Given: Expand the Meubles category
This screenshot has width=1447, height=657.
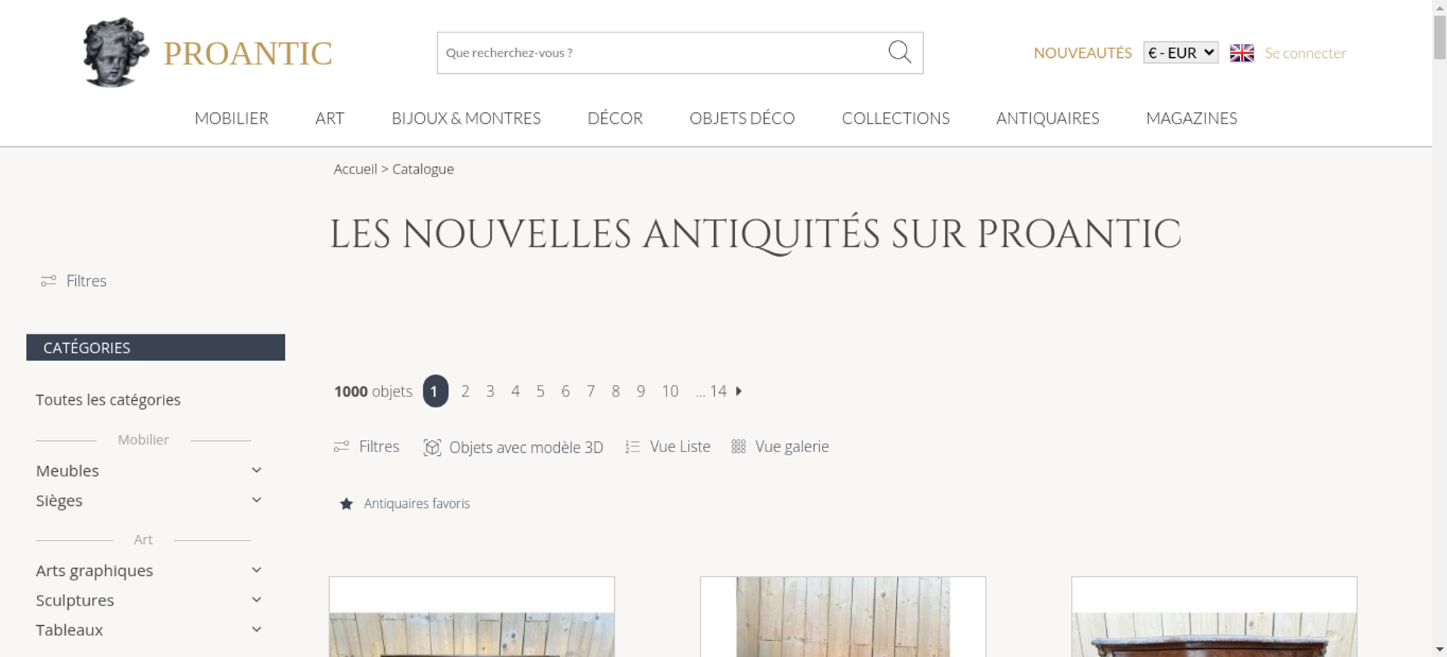Looking at the screenshot, I should pos(256,470).
